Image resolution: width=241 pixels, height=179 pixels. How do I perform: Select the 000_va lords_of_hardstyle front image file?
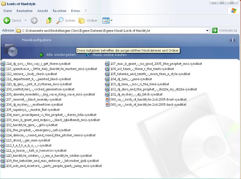(148, 99)
